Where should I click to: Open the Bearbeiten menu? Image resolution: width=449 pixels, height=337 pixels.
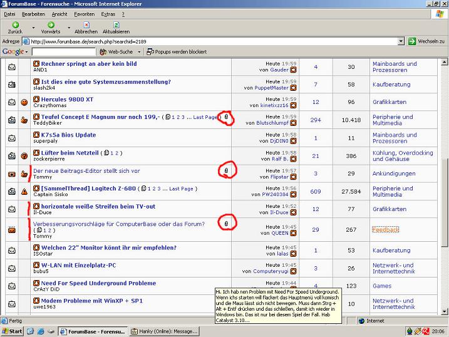click(x=34, y=14)
